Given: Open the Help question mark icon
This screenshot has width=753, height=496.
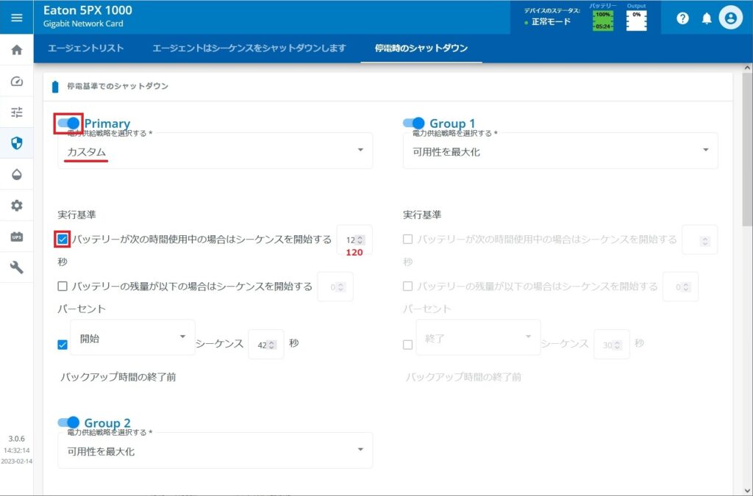Looking at the screenshot, I should click(x=682, y=18).
